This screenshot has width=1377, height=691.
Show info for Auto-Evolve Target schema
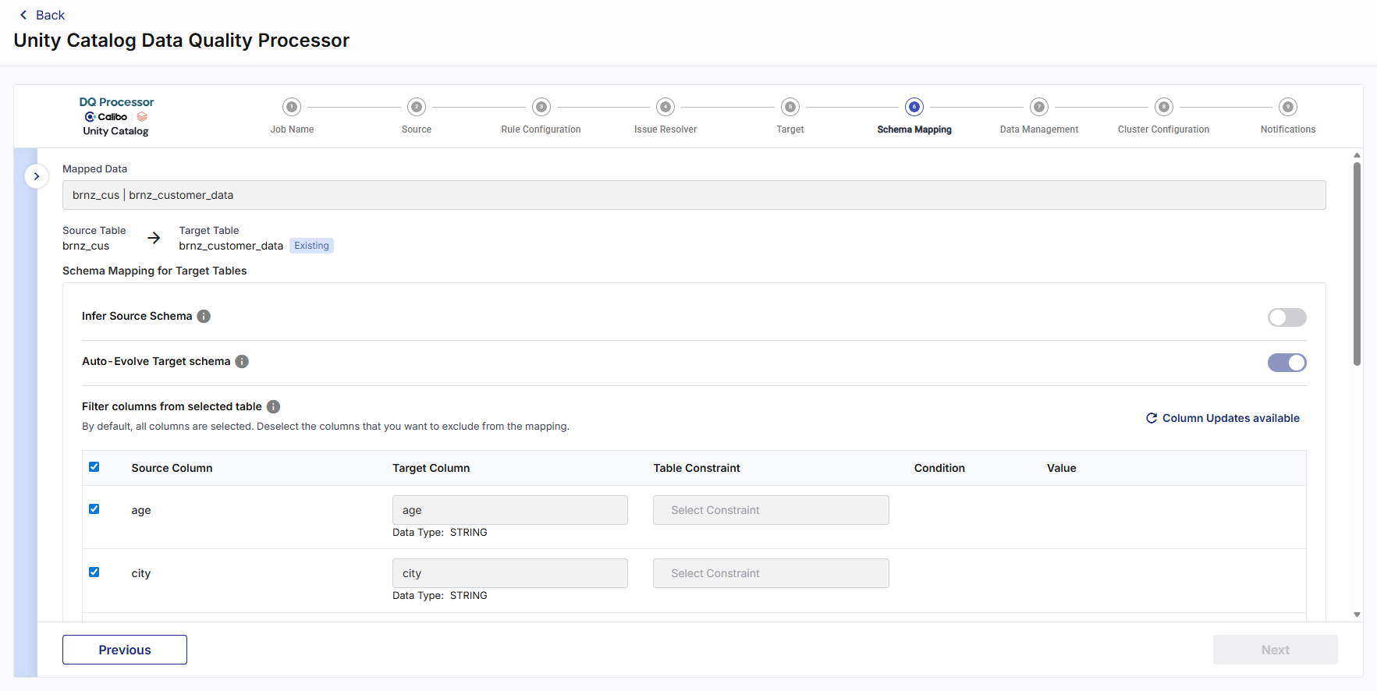click(242, 361)
